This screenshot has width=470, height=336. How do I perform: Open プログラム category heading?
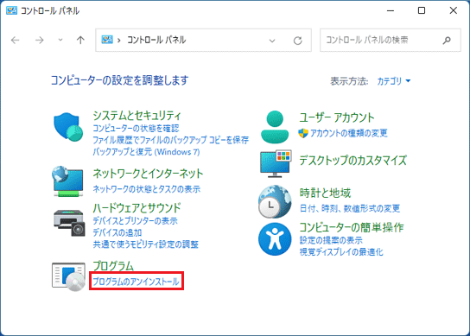(113, 265)
